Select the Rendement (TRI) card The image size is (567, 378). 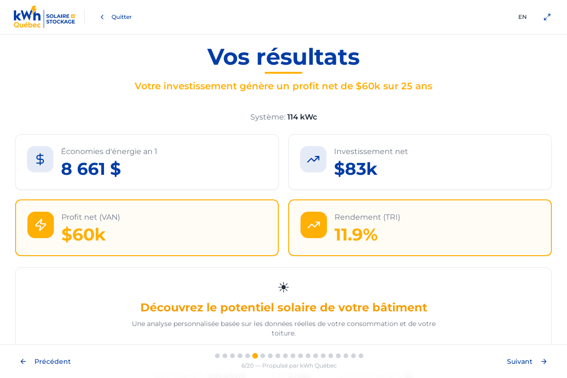coord(420,227)
